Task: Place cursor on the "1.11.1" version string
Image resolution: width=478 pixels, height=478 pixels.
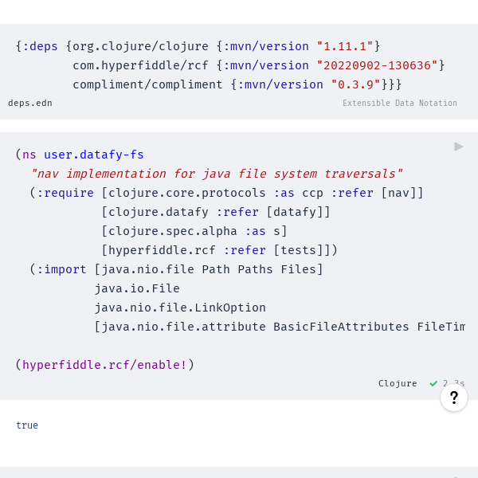Action: coord(345,46)
